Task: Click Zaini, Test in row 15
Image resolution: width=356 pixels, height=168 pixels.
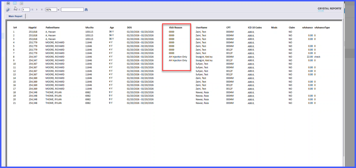Action: pyautogui.click(x=201, y=82)
